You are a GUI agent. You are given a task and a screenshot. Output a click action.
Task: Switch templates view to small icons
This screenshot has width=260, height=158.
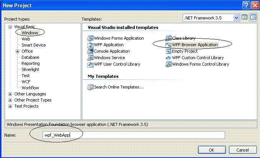(x=253, y=17)
